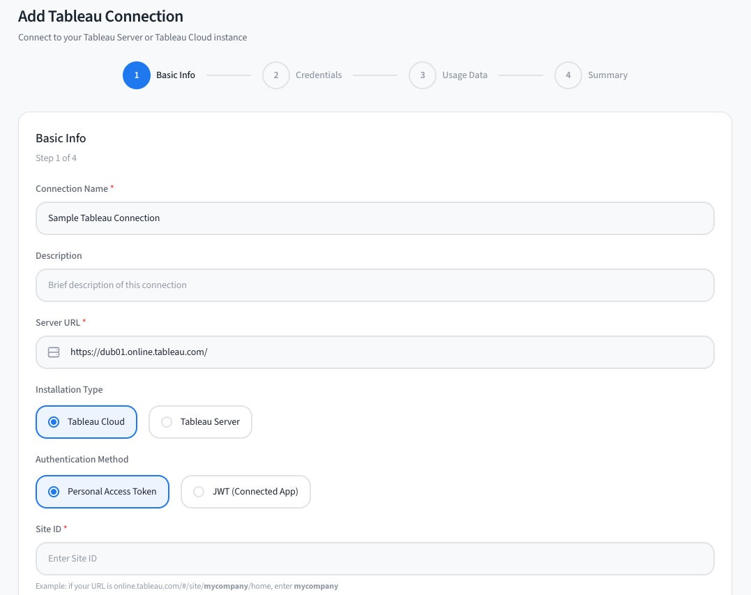Choose JWT (Connected App) authentication
The width and height of the screenshot is (751, 595).
click(245, 492)
